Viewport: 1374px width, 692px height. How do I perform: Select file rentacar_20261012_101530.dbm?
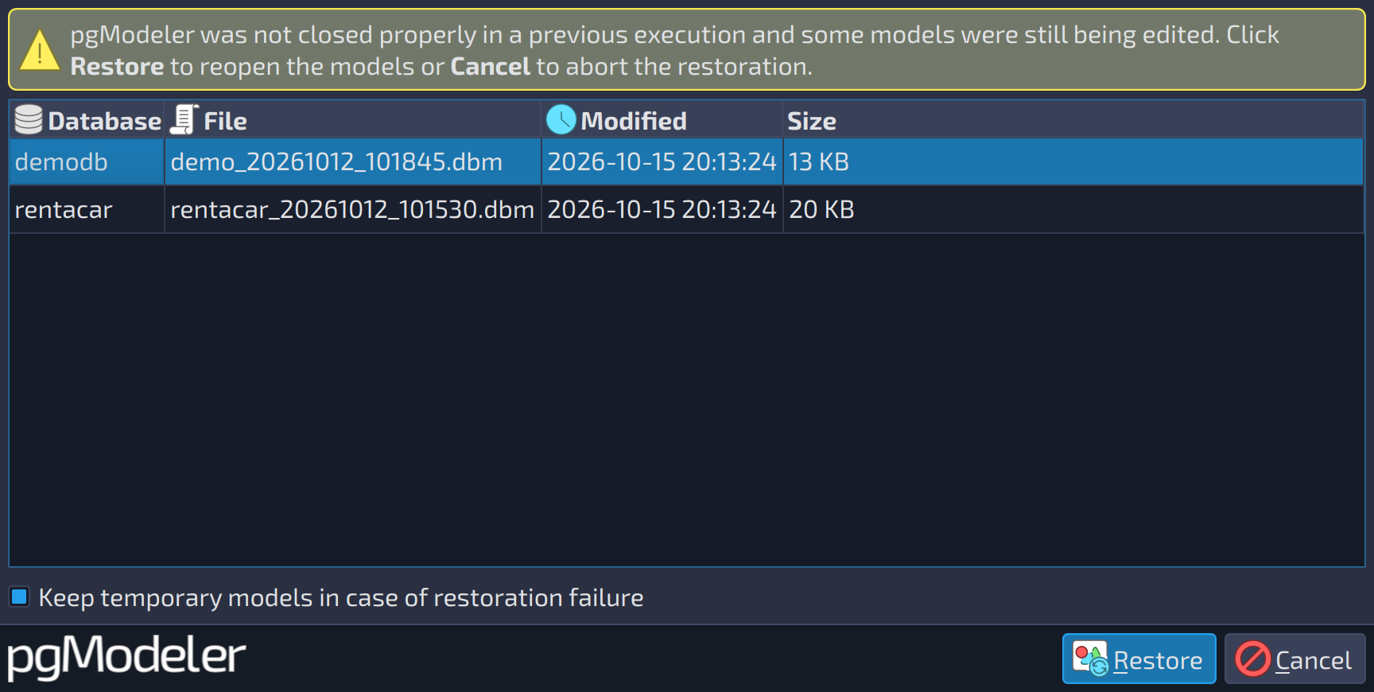[352, 210]
